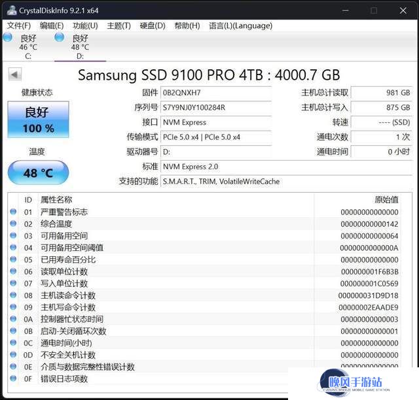The width and height of the screenshot is (419, 400).
Task: Click the status dot for attribute 0D 不安全关机计数
Action: [x=13, y=354]
